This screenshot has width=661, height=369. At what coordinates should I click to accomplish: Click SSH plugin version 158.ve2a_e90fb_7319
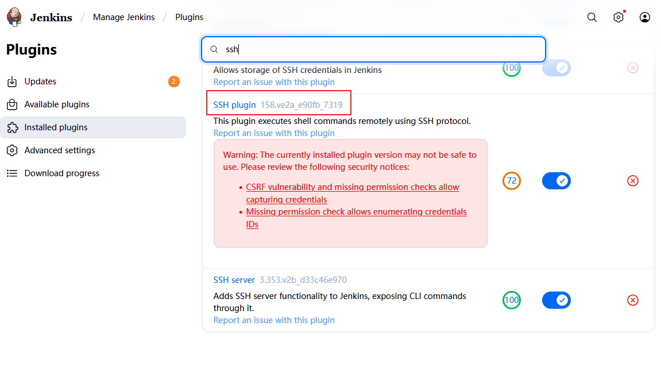301,105
